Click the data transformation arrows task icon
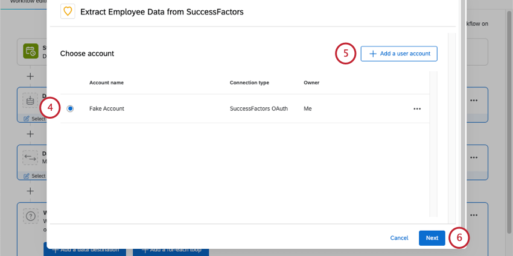The image size is (513, 256). pos(30,158)
